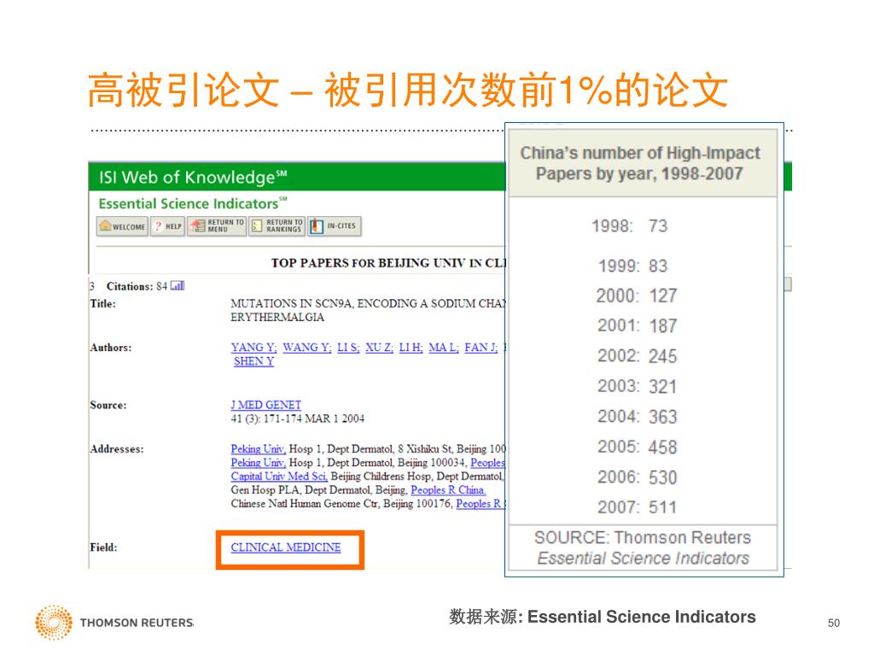This screenshot has width=874, height=656.
Task: Open author link LI H
Action: click(x=411, y=348)
